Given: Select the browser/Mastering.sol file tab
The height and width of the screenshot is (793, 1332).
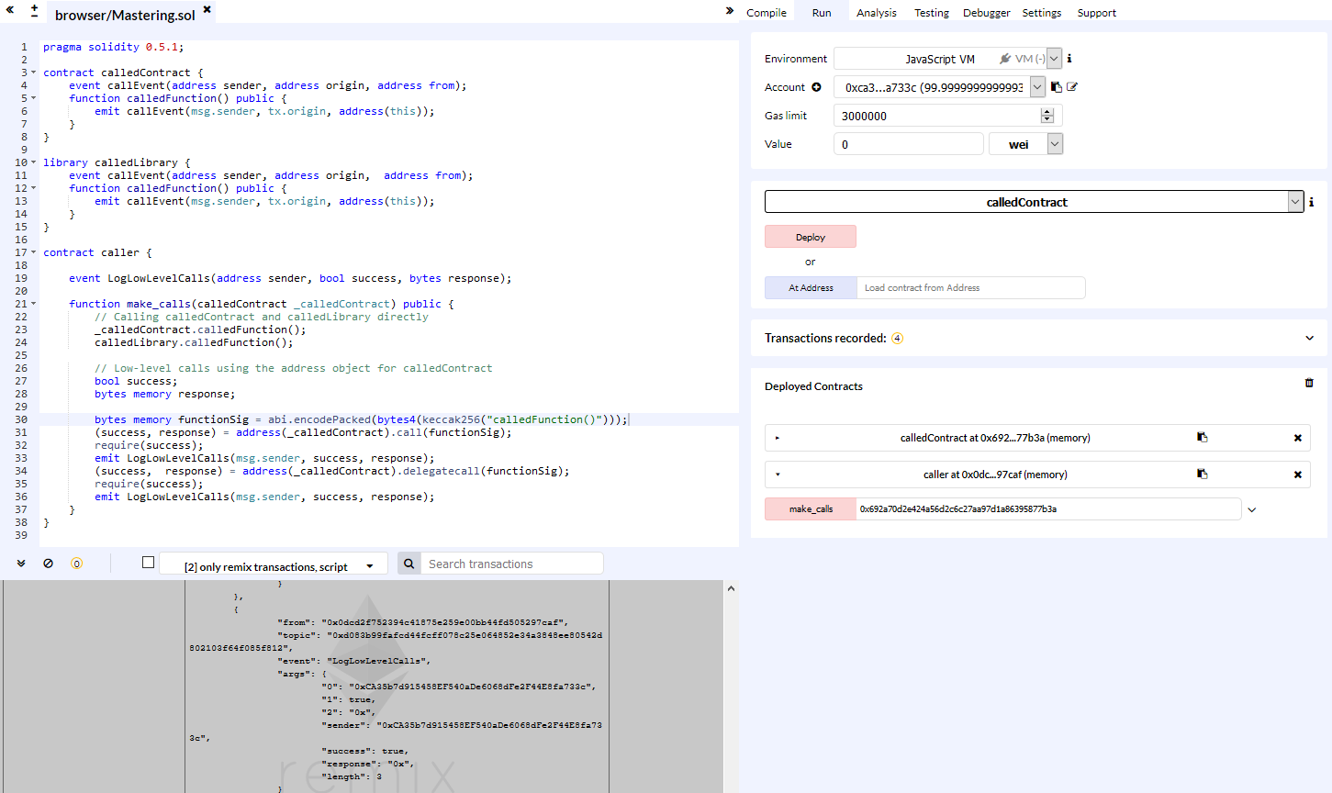Looking at the screenshot, I should pos(125,15).
